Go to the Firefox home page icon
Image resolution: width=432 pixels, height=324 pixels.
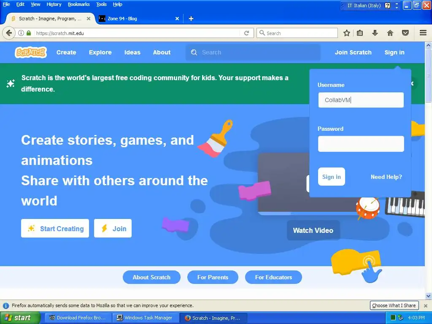click(x=390, y=33)
